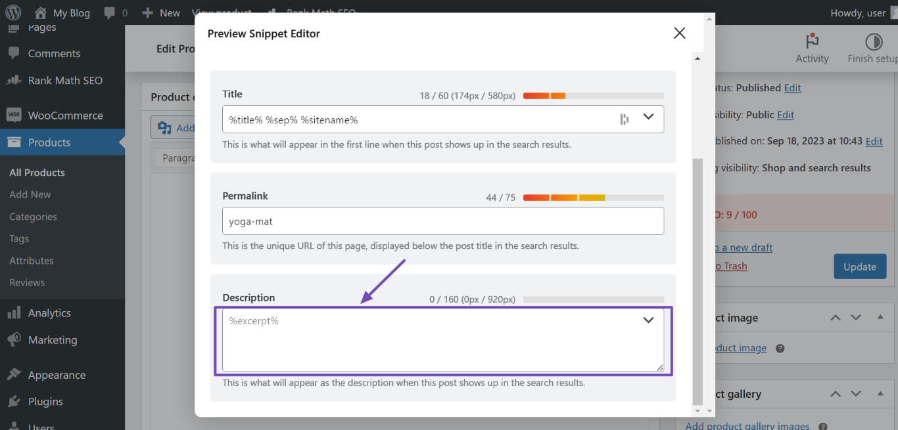Click the copy to new draft link
This screenshot has height=430, width=898.
click(x=744, y=247)
